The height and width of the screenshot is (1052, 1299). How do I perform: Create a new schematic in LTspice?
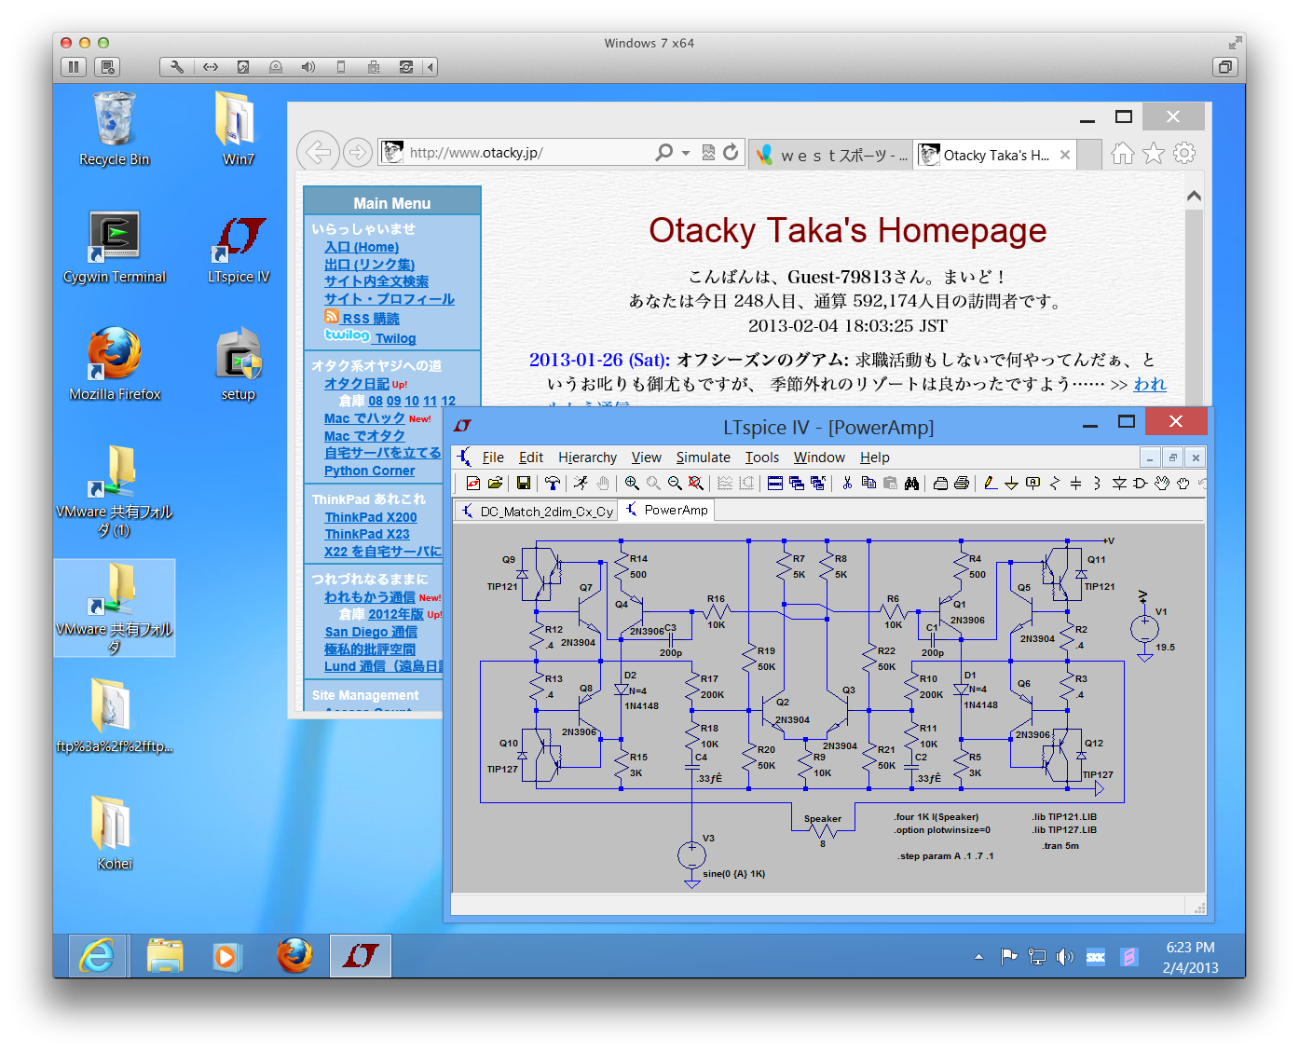(x=473, y=483)
